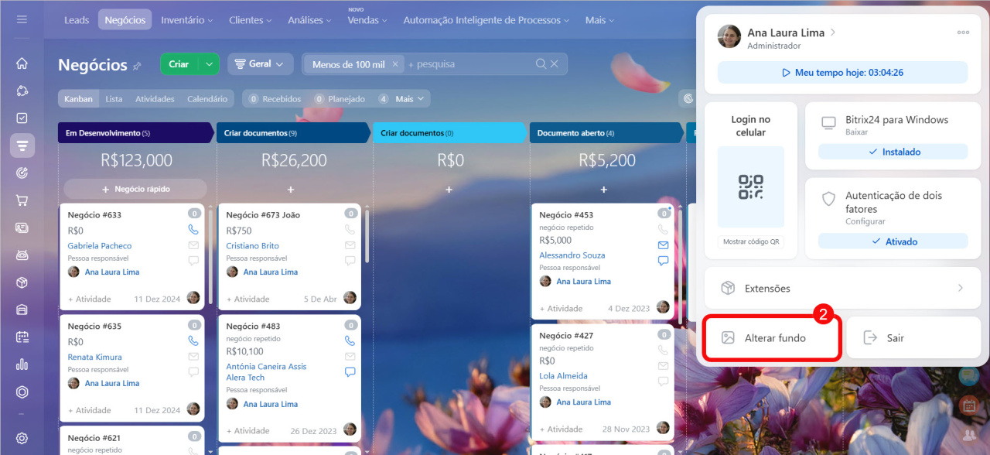Open the analytics bar chart sidebar icon
This screenshot has width=990, height=455.
(x=22, y=364)
